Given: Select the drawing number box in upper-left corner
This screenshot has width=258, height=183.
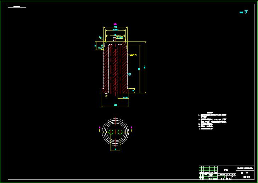Looking at the screenshot, I should tap(17, 6).
